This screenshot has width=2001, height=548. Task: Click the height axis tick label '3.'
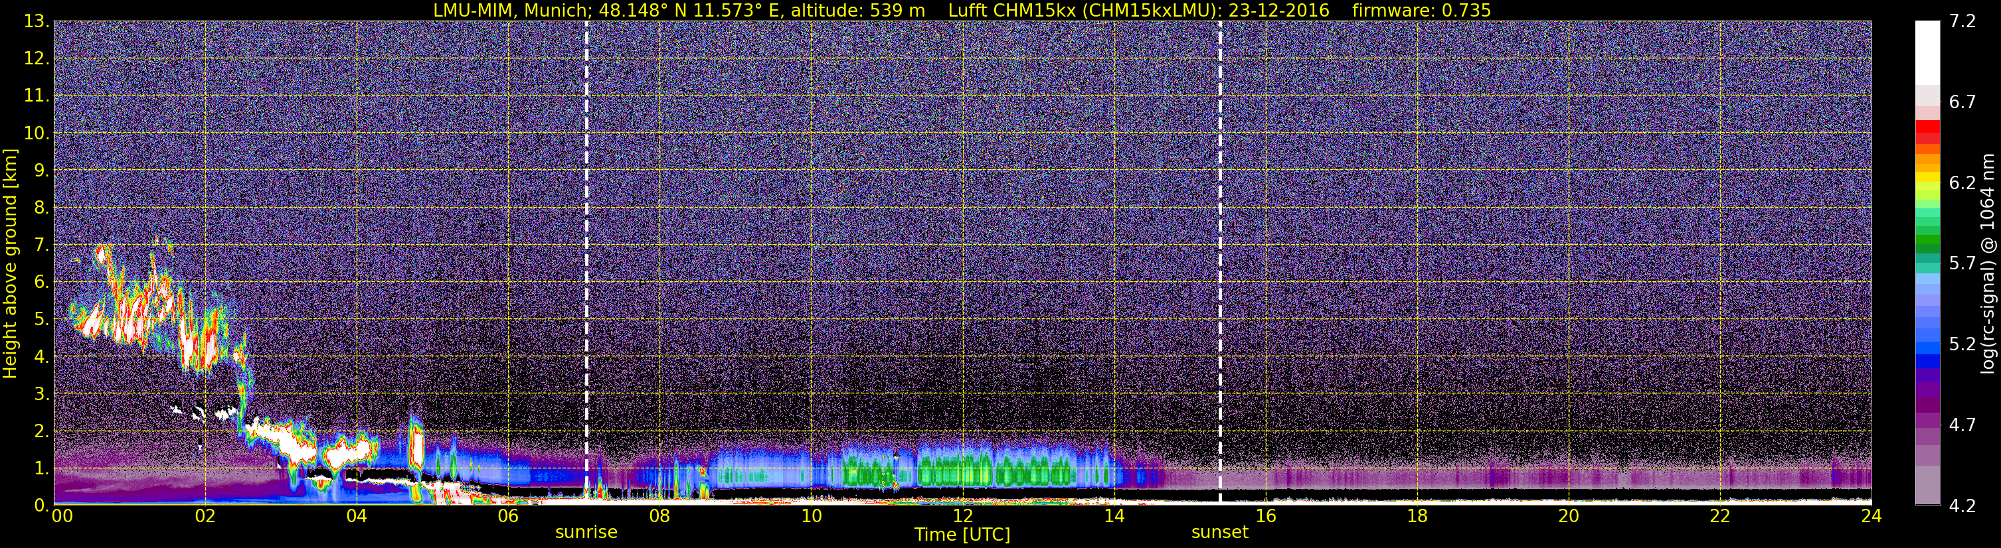41,394
